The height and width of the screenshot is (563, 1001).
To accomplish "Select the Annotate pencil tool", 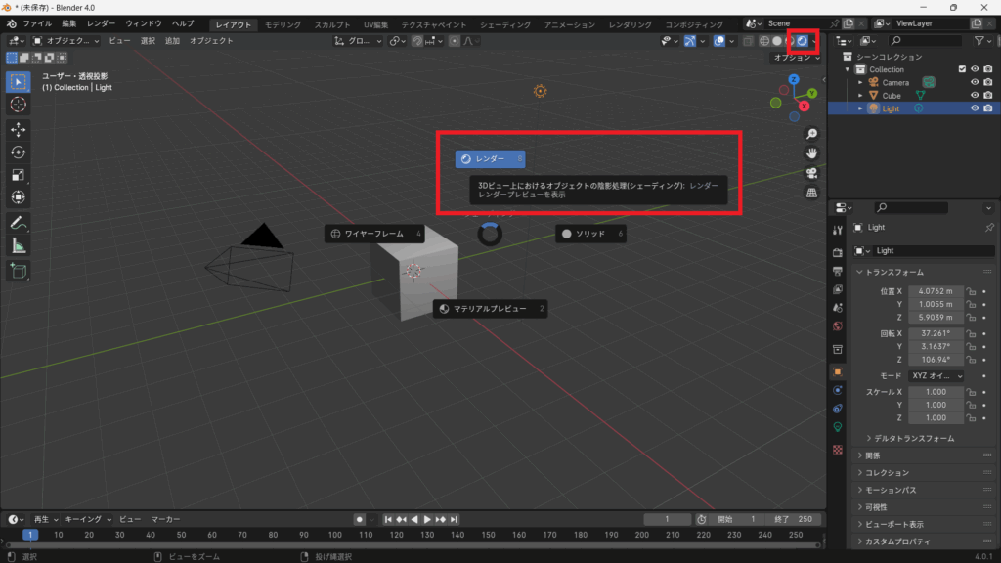I will pyautogui.click(x=18, y=223).
